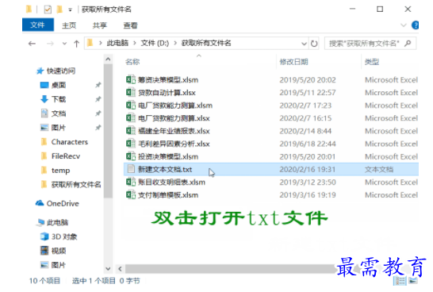Click 此电脑 in the address path
Image resolution: width=433 pixels, height=292 pixels.
(x=117, y=43)
